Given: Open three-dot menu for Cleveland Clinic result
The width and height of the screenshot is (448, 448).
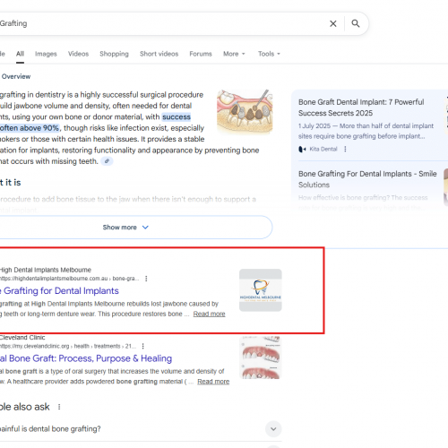Looking at the screenshot, I should click(143, 346).
